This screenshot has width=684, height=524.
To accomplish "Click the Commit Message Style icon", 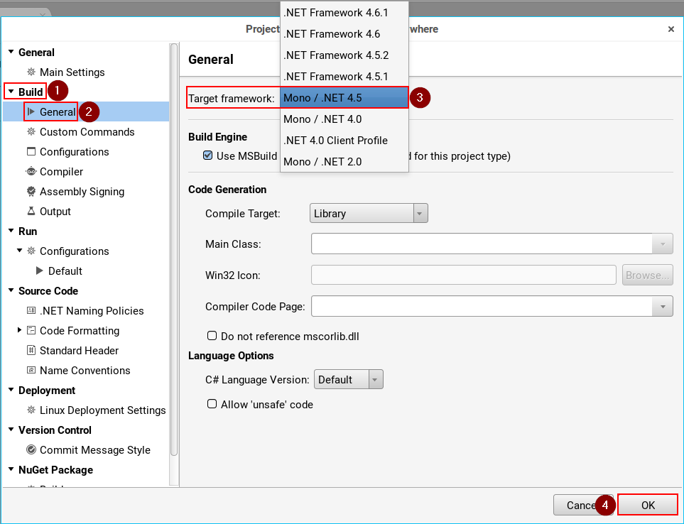I will (31, 450).
